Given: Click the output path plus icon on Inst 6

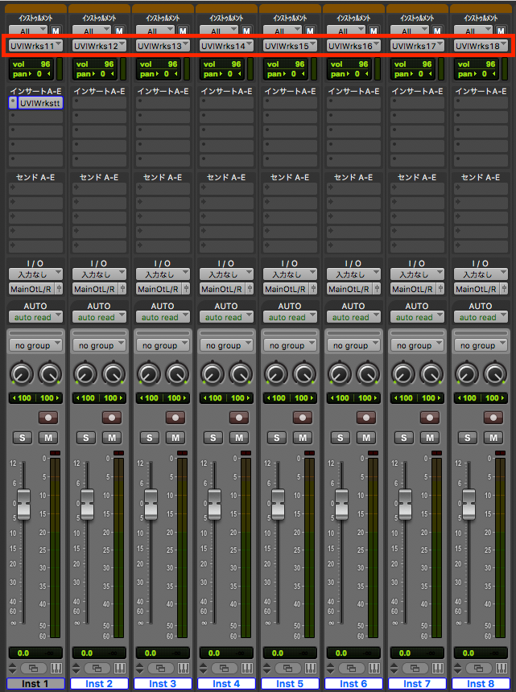Looking at the screenshot, I should coord(377,289).
